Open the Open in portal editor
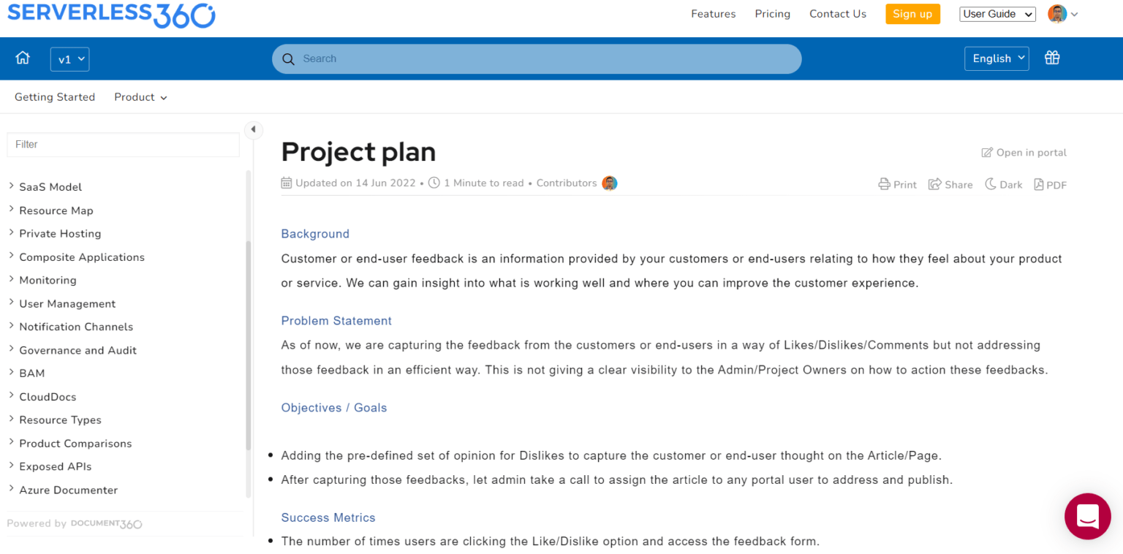Image resolution: width=1123 pixels, height=554 pixels. [1024, 152]
